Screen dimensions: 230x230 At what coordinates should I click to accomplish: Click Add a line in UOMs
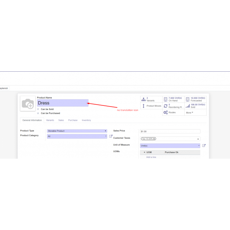point(151,157)
